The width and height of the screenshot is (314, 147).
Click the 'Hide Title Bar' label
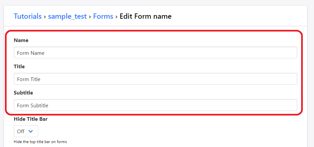coord(31,119)
